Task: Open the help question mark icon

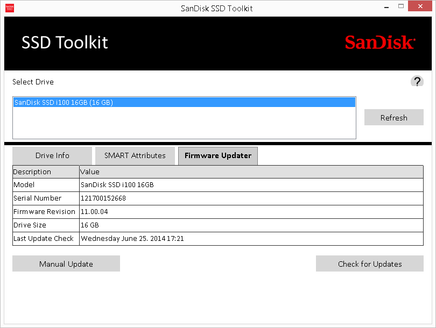Action: 417,81
